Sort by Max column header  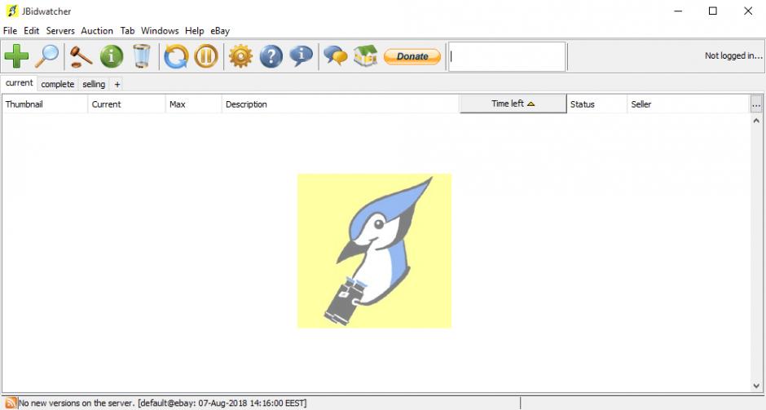(193, 104)
